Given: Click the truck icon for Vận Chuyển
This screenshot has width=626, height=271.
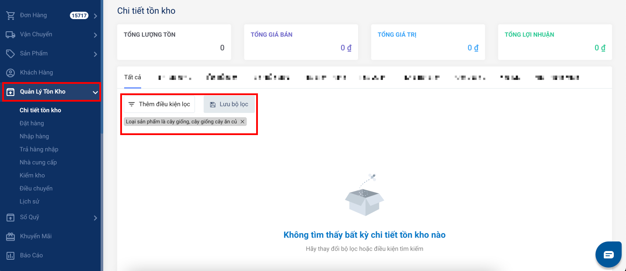Looking at the screenshot, I should pyautogui.click(x=10, y=35).
